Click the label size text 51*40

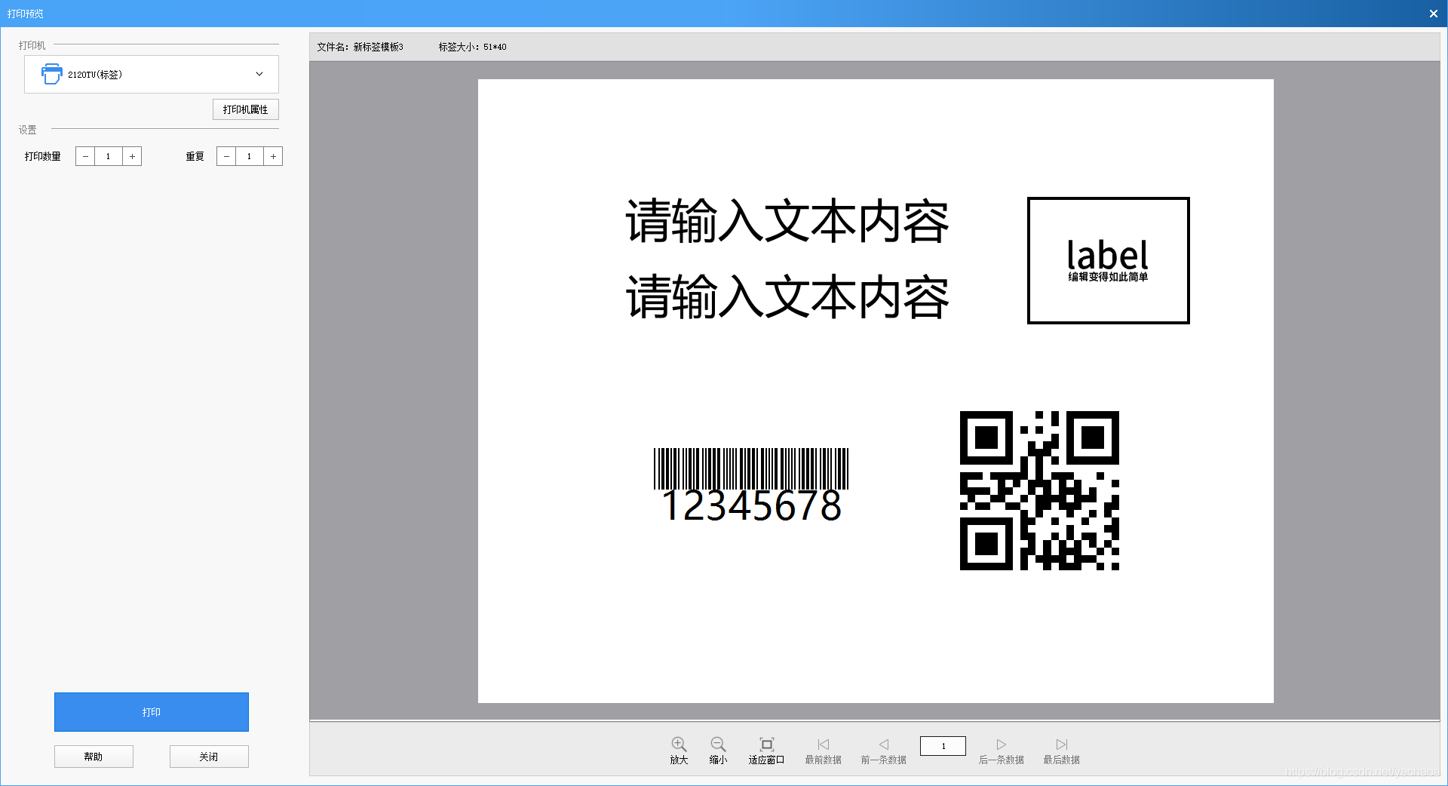click(495, 47)
